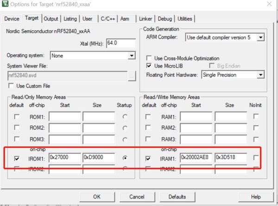The image size is (278, 206).
Task: Edit the IRAM1 Size value 0x3D518
Action: pyautogui.click(x=231, y=158)
